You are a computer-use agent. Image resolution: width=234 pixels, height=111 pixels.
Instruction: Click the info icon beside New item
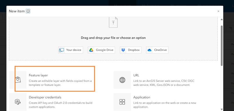(x=28, y=11)
